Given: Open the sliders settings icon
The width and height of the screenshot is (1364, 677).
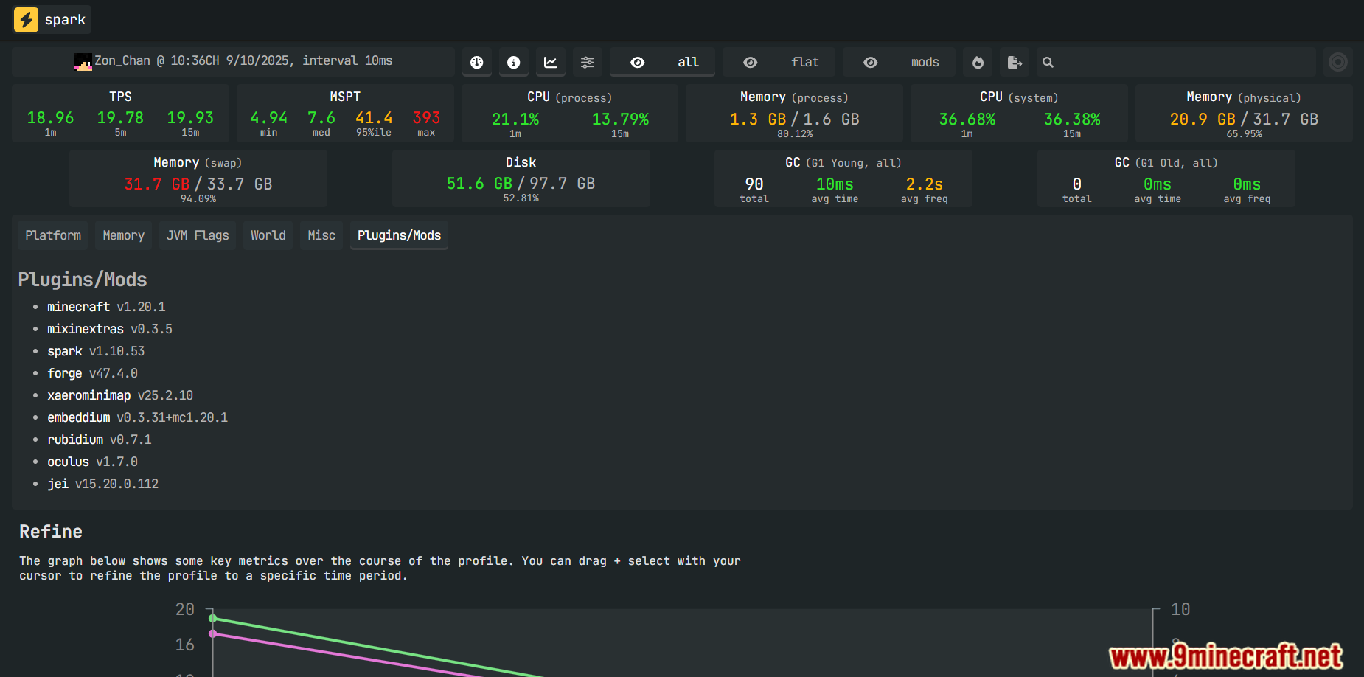Looking at the screenshot, I should [588, 63].
